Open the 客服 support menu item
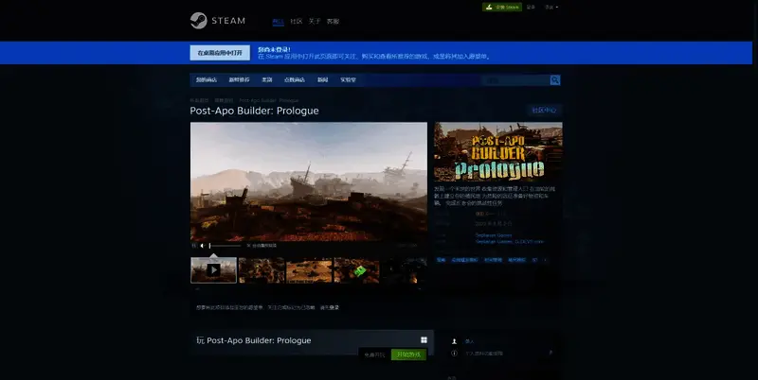The height and width of the screenshot is (380, 758). [x=333, y=21]
